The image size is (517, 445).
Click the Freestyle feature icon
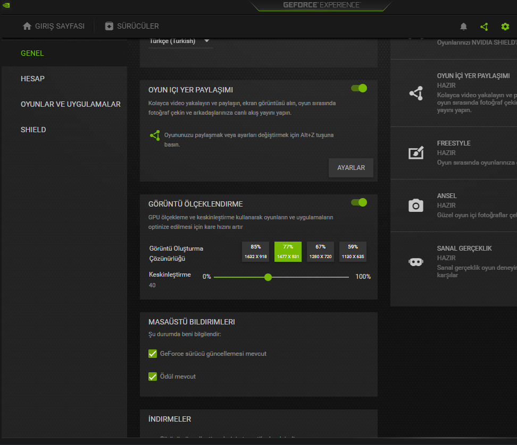pyautogui.click(x=416, y=153)
